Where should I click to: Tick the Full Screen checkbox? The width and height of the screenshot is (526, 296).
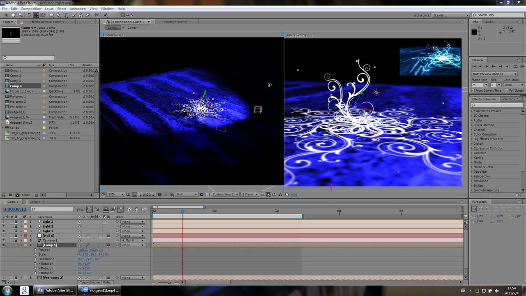tap(506, 90)
